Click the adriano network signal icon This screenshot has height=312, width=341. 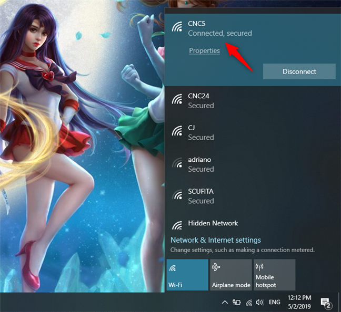(177, 163)
